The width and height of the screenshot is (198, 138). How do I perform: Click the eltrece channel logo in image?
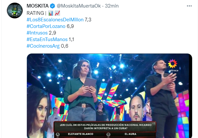coord(173,65)
